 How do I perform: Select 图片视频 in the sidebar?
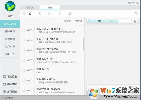point(10,31)
